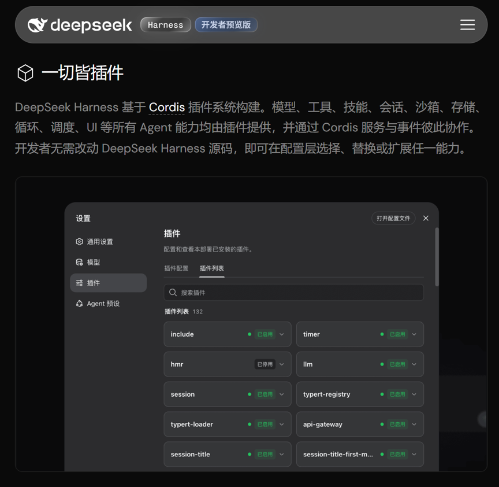Click the api-gateway plugin name
Screen dimensions: 499x487
tap(323, 425)
